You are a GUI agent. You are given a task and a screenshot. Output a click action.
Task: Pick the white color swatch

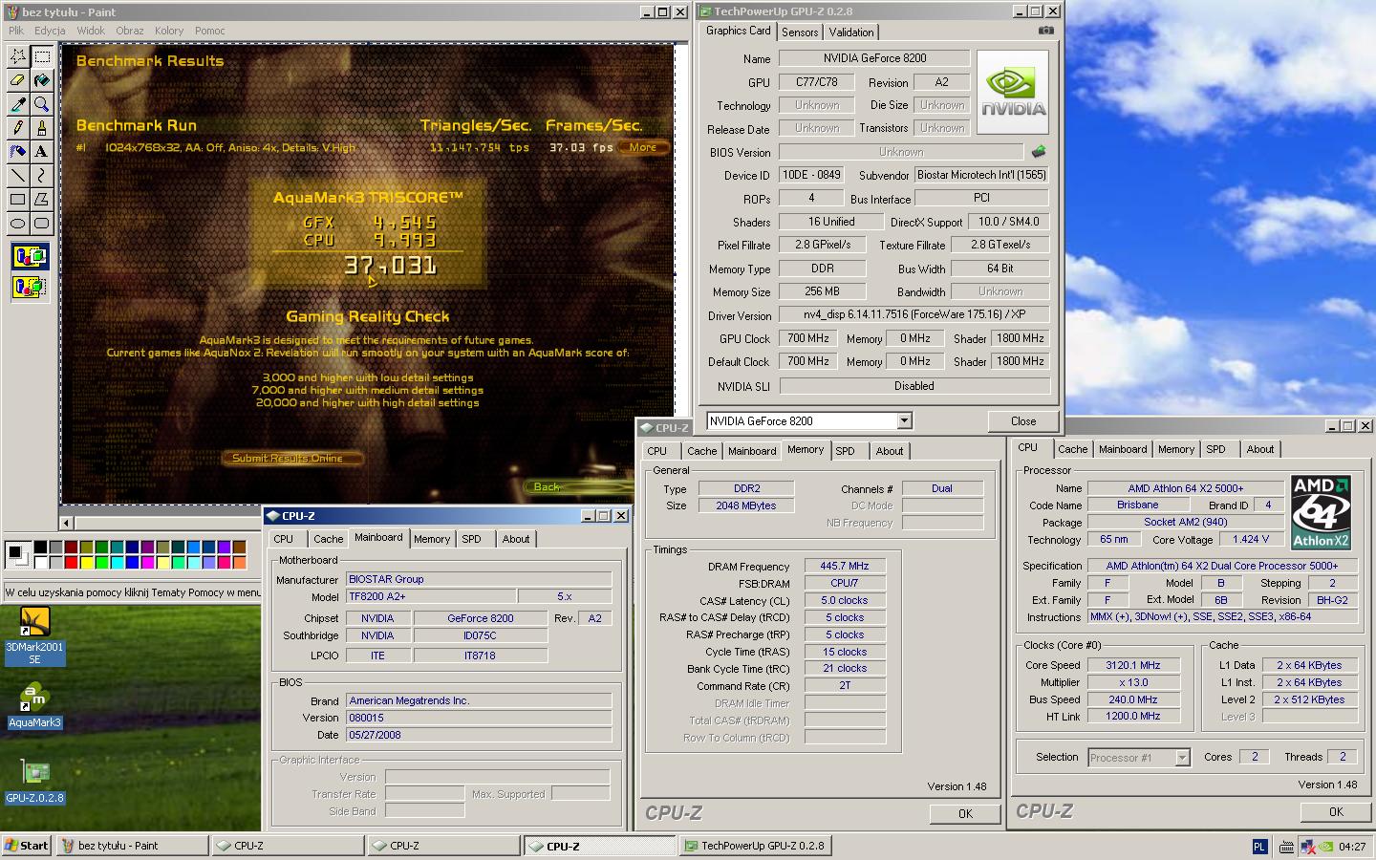(41, 562)
